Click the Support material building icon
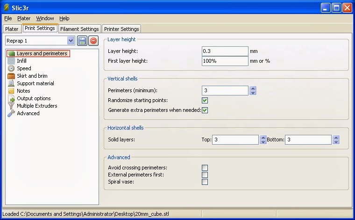This screenshot has width=355, height=220. tap(11, 83)
